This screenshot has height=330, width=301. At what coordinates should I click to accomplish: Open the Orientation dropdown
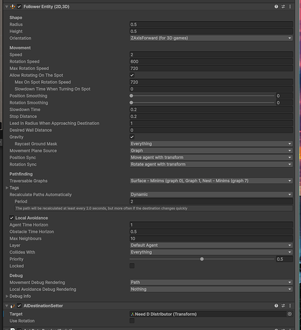point(211,38)
